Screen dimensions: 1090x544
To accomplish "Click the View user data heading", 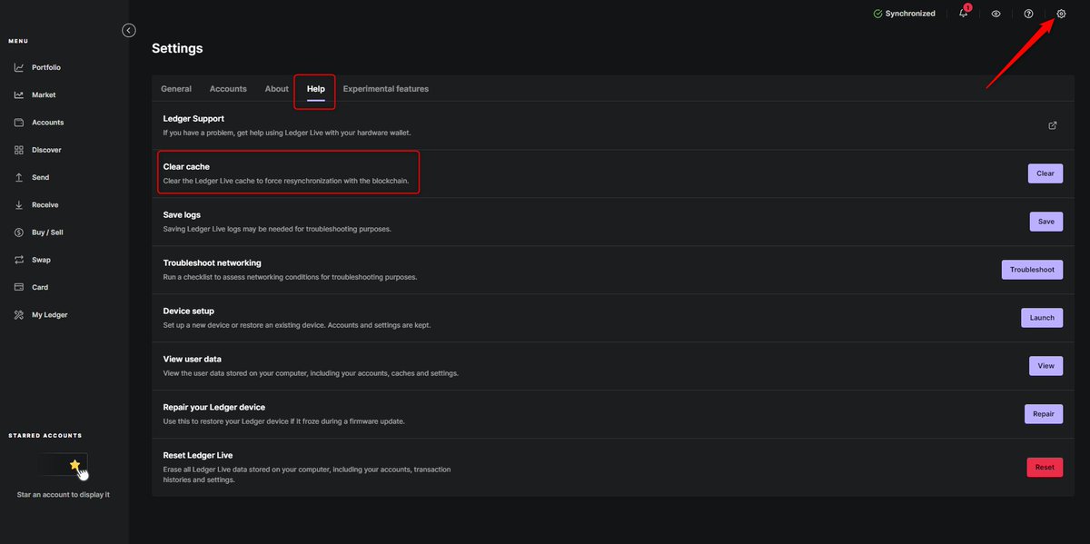I will [x=193, y=360].
